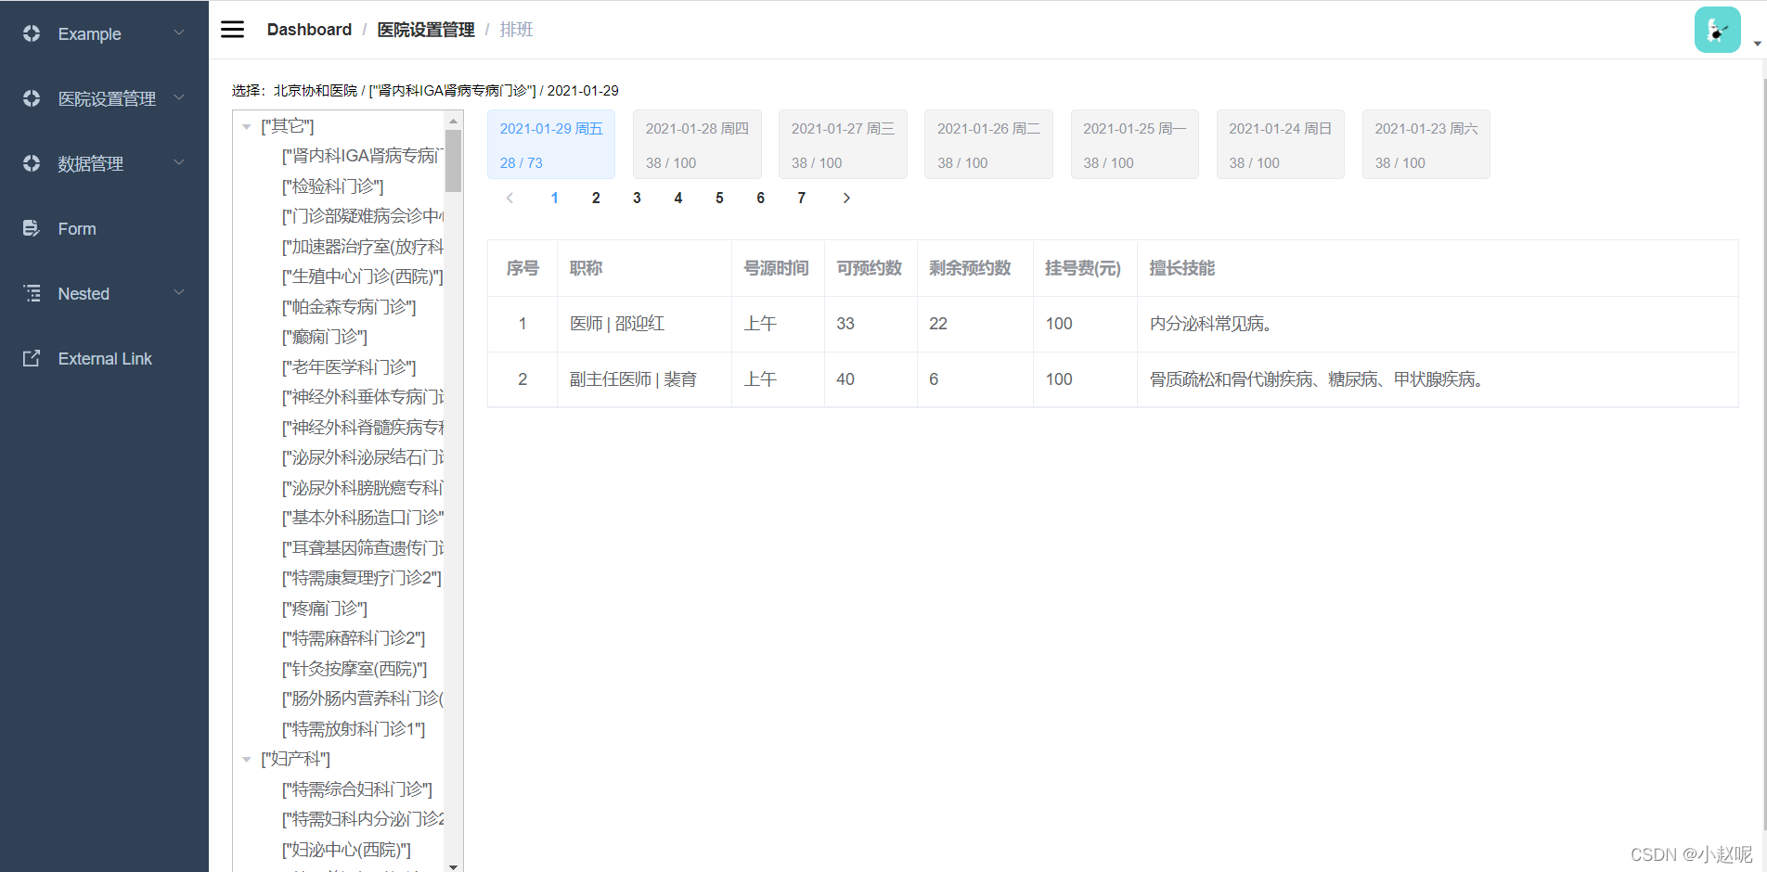Go to pagination page 2

596,198
